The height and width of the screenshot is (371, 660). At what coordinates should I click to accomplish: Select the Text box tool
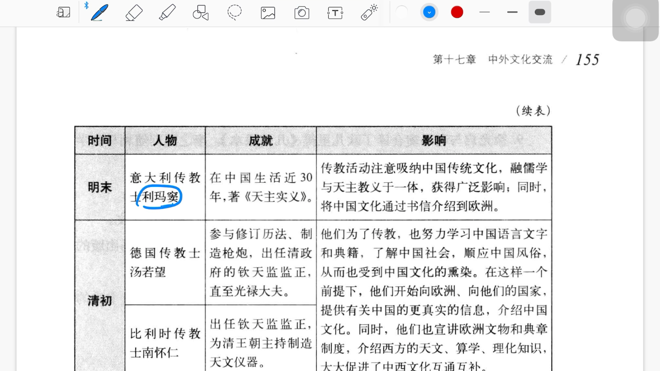(335, 13)
